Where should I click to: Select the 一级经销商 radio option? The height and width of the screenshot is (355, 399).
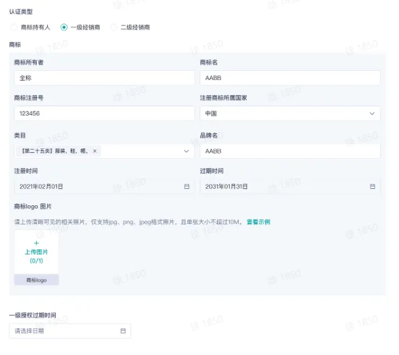[x=64, y=27]
